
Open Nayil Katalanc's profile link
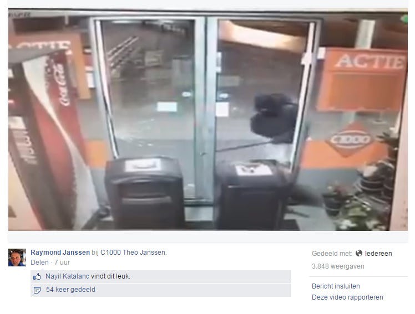(67, 276)
